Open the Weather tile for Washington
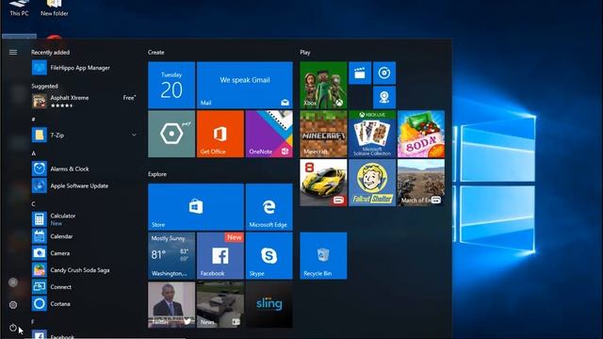 coord(171,255)
